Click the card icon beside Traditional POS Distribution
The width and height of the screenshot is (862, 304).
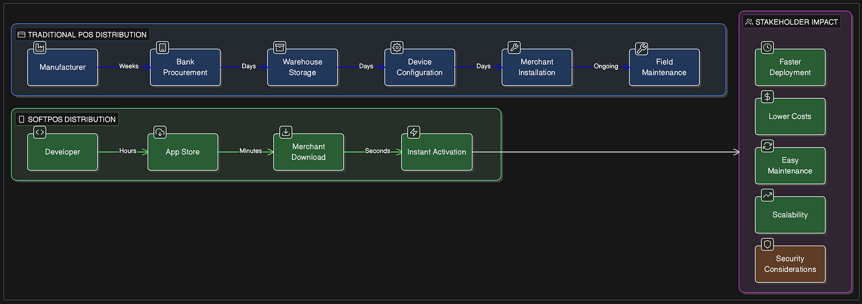(x=21, y=35)
